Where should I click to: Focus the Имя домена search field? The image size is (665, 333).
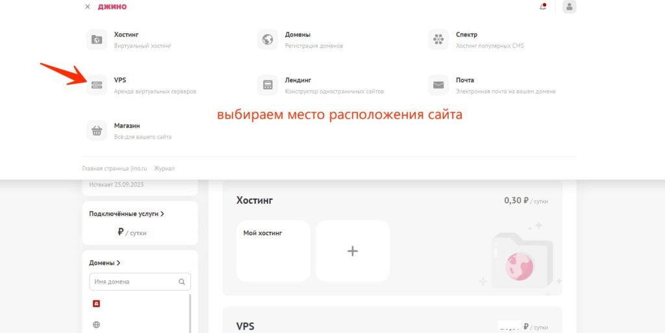[140, 282]
